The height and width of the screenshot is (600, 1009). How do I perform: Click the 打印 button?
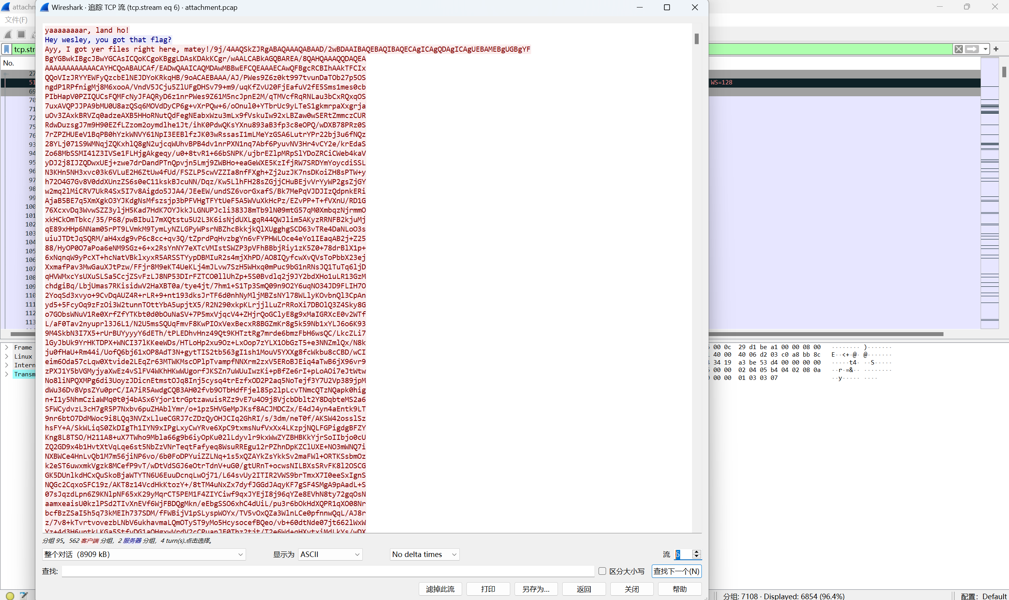(x=488, y=589)
